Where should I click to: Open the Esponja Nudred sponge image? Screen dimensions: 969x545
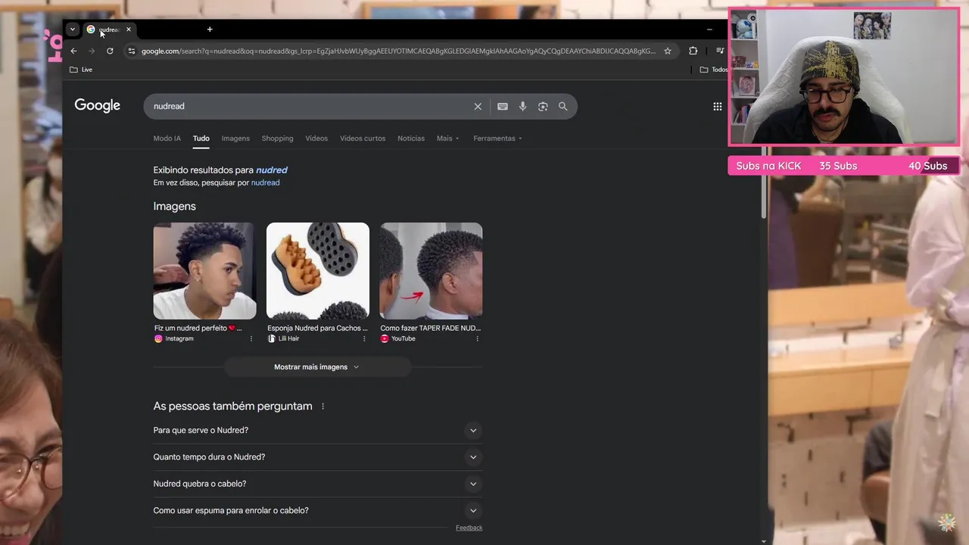click(318, 271)
